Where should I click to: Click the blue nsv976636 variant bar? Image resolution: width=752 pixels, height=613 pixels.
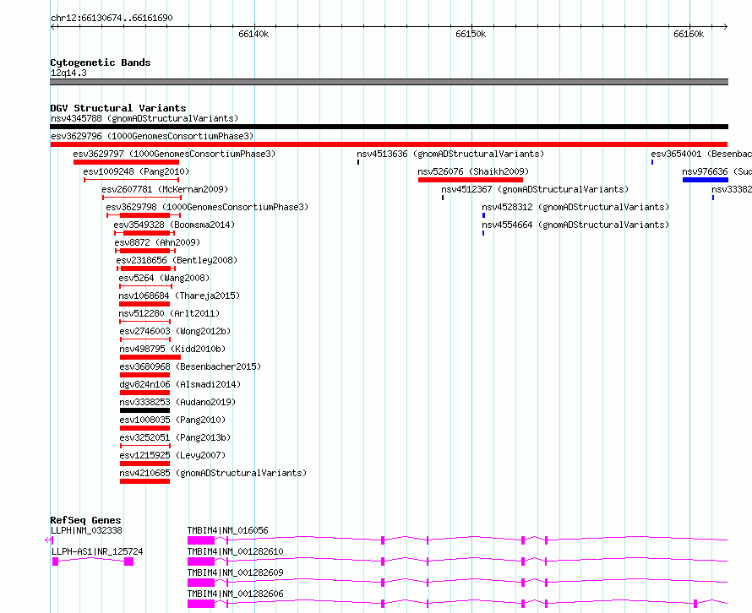pyautogui.click(x=706, y=180)
